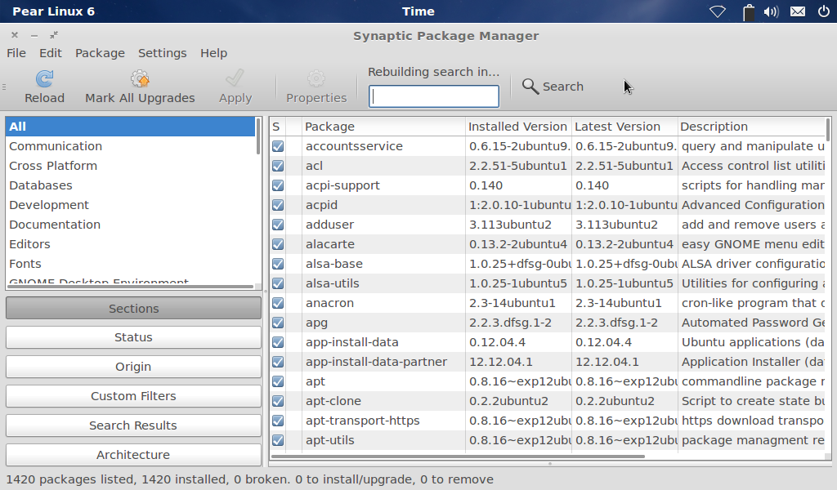The width and height of the screenshot is (837, 490).
Task: Click the Reload toolbar icon
Action: [44, 79]
